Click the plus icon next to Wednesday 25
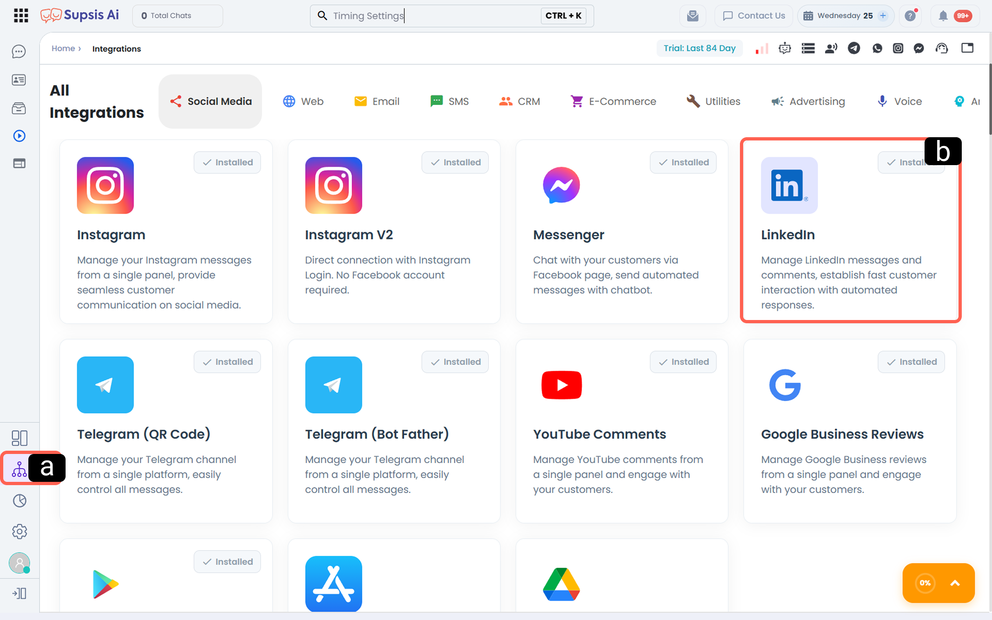992x620 pixels. pos(883,16)
